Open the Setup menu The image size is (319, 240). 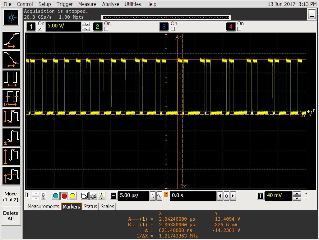click(44, 4)
